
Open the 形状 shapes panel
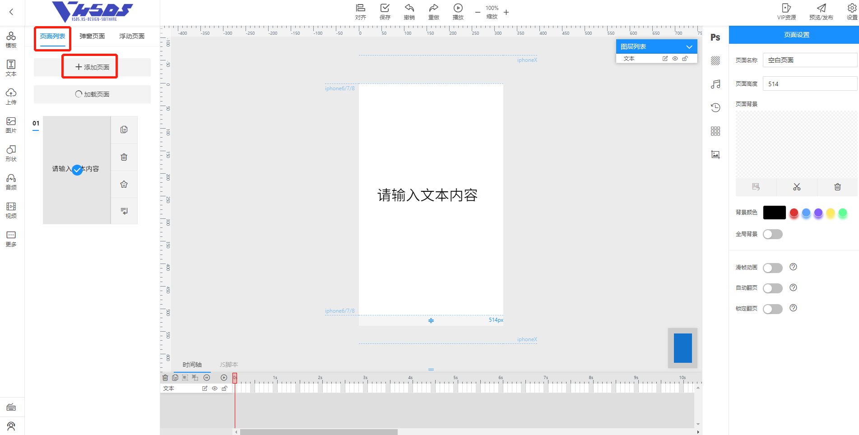11,153
